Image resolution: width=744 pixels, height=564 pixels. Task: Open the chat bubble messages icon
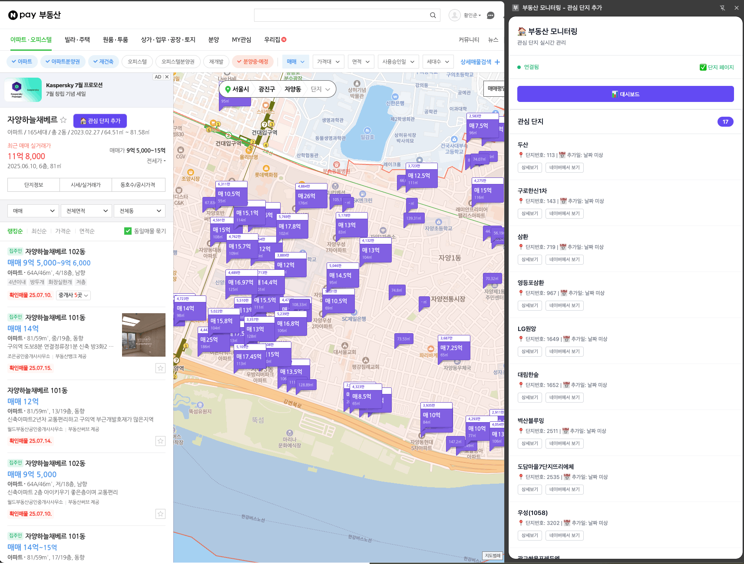coord(491,15)
